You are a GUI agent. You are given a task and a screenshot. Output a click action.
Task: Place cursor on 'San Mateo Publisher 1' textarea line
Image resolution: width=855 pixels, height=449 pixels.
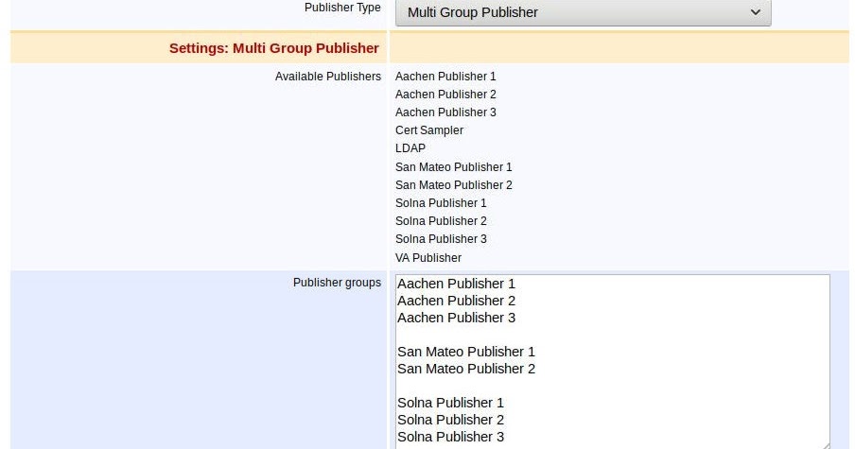coord(466,352)
